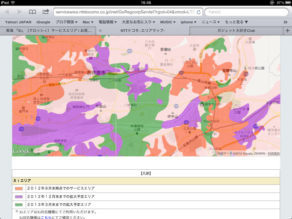This screenshot has width=292, height=219.
Task: Tap the route 183 marker on map
Action: pos(186,122)
